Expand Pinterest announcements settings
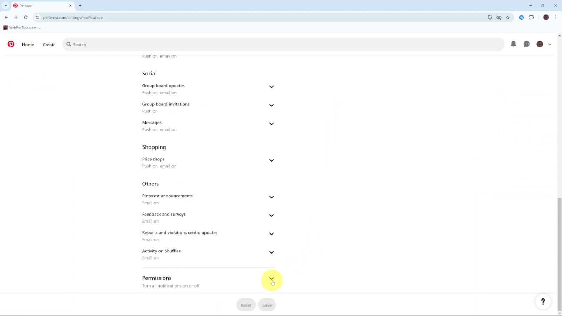The height and width of the screenshot is (316, 562). pyautogui.click(x=271, y=197)
